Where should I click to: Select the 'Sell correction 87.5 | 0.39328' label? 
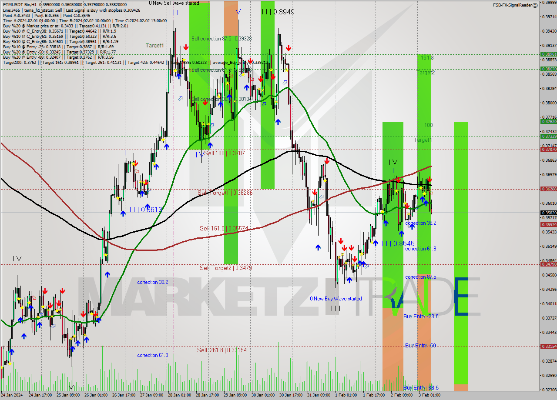pyautogui.click(x=221, y=39)
